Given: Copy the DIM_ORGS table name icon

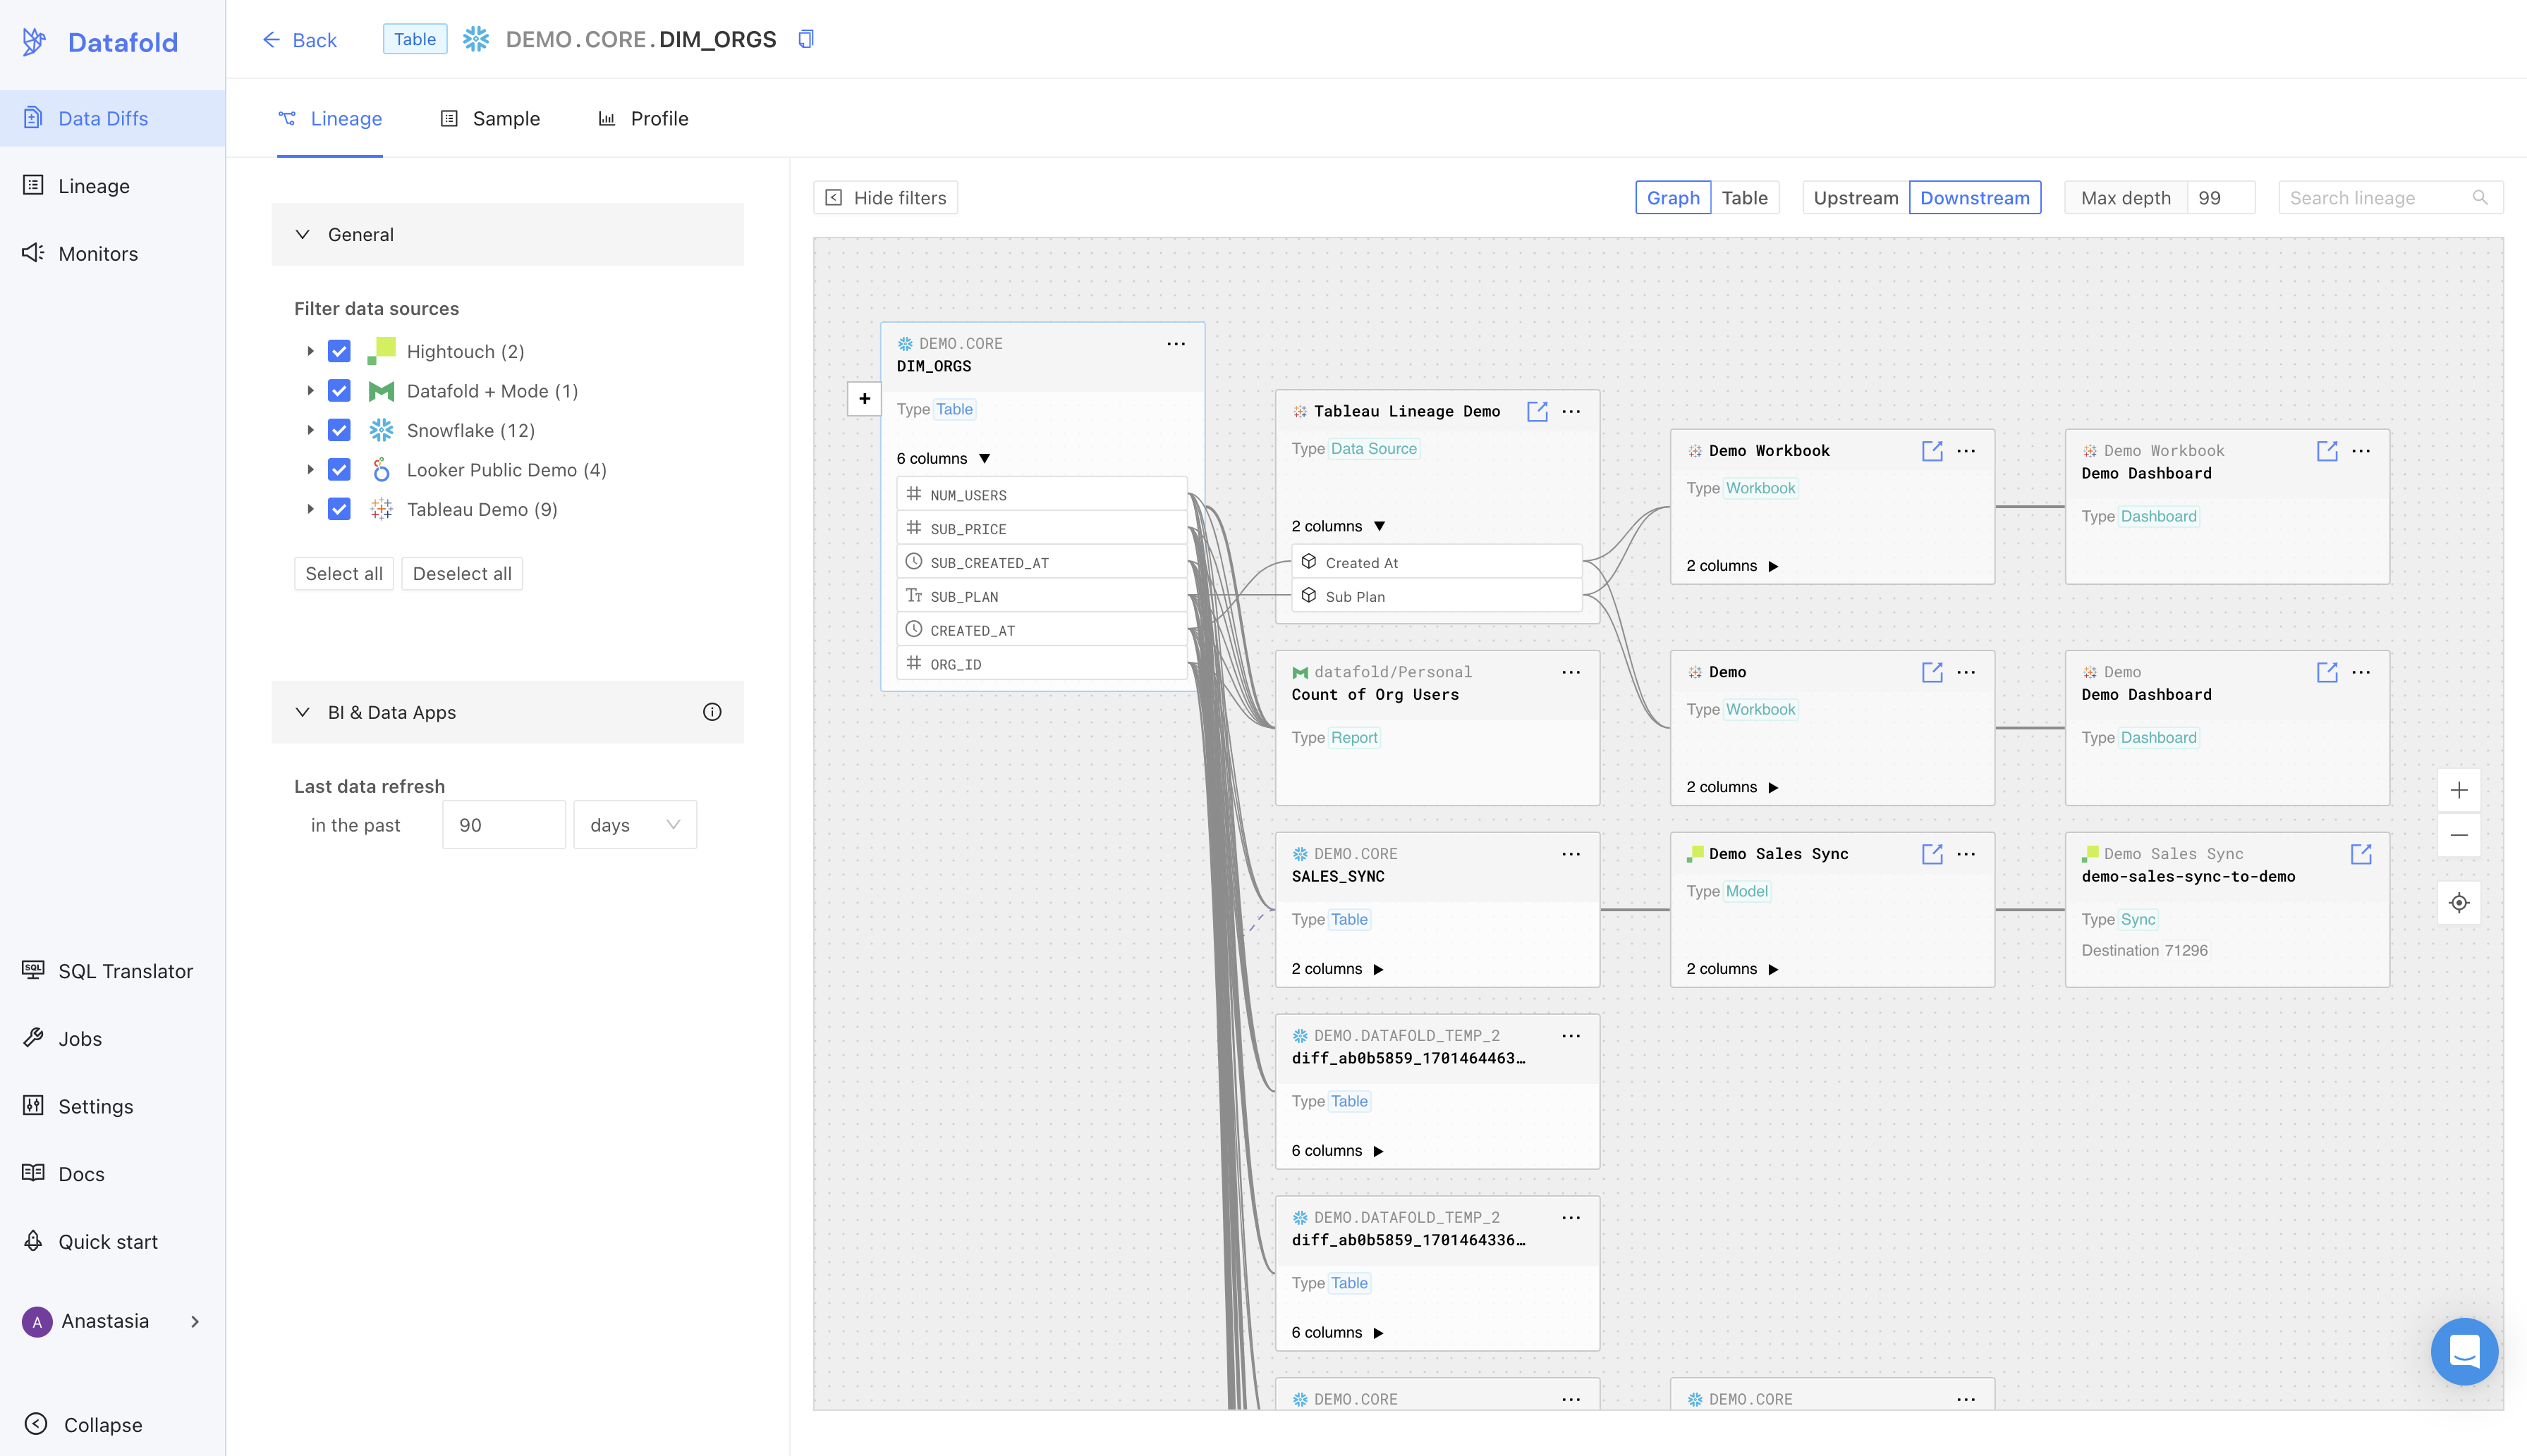Looking at the screenshot, I should (x=805, y=39).
